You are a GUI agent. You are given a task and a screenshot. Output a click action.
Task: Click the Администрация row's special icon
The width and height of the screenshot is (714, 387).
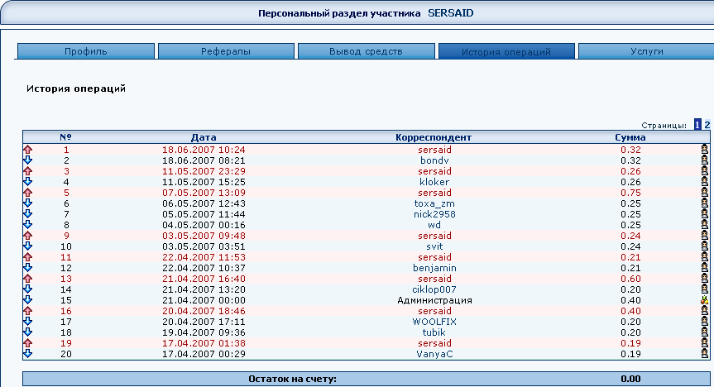(704, 300)
